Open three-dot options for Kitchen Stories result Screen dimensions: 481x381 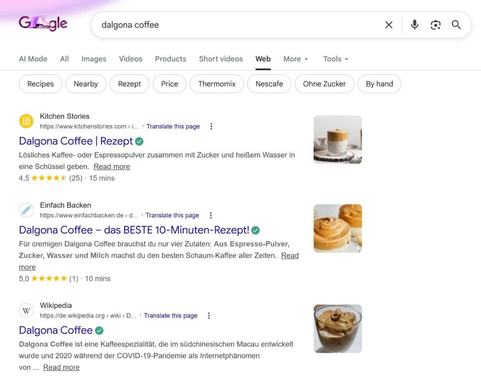click(211, 126)
